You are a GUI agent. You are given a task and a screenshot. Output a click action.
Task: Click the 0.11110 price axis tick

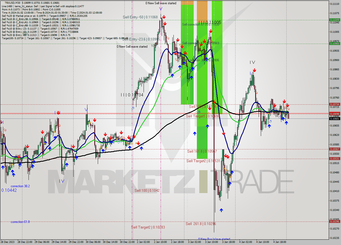coord(335,4)
